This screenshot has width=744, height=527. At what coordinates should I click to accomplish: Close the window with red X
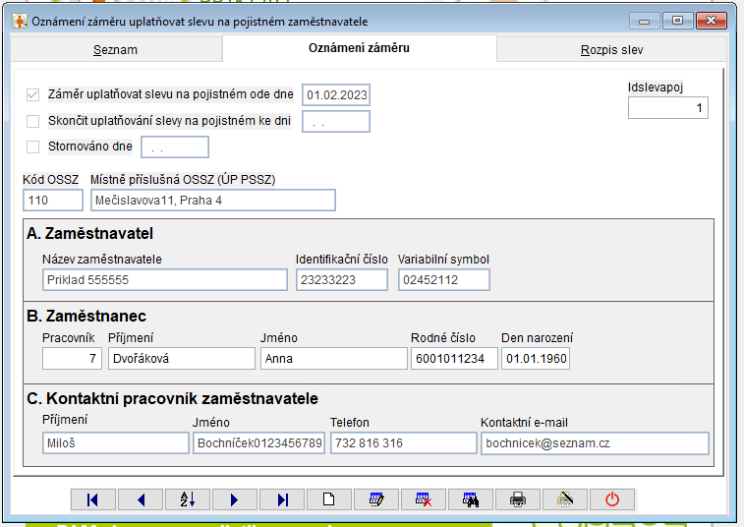pyautogui.click(x=711, y=21)
